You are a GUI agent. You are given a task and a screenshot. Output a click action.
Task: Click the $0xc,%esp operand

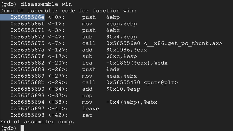tap(121, 57)
